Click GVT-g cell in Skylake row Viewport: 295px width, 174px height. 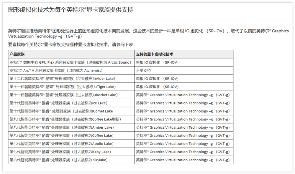point(184,160)
